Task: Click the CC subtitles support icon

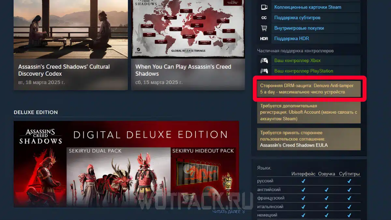Action: (264, 18)
